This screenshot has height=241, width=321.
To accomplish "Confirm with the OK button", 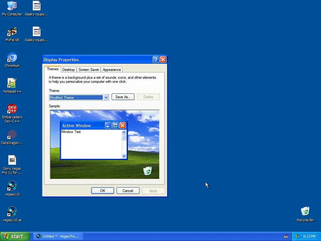I will 103,190.
